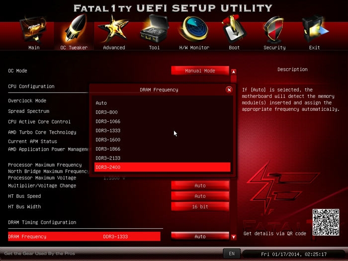348x261 pixels.
Task: Open DRAM Frequency Auto dropdown
Action: tap(200, 237)
